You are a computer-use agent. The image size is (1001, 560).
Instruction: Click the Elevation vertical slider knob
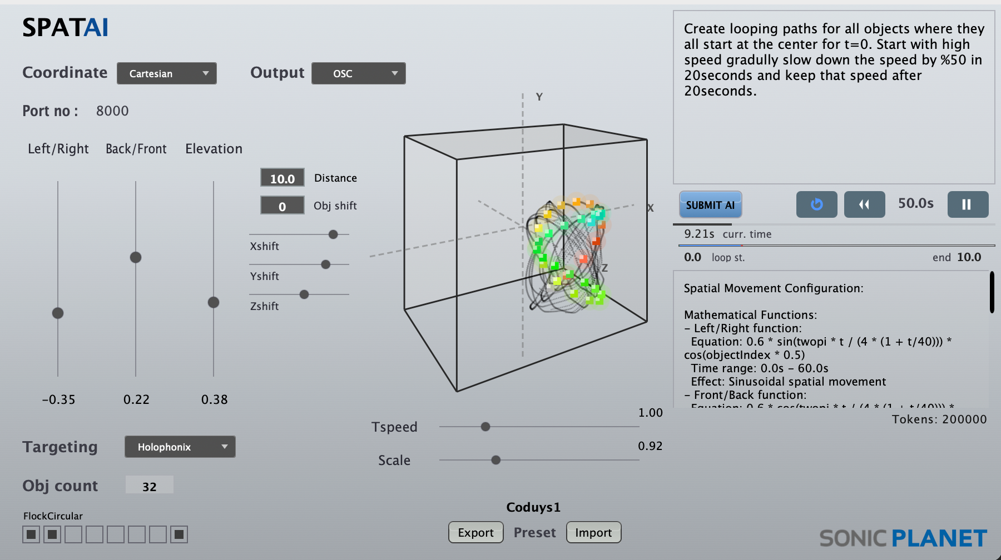click(x=214, y=302)
